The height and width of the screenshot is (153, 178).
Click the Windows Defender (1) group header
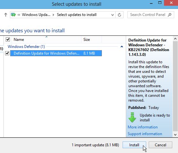(x=26, y=47)
